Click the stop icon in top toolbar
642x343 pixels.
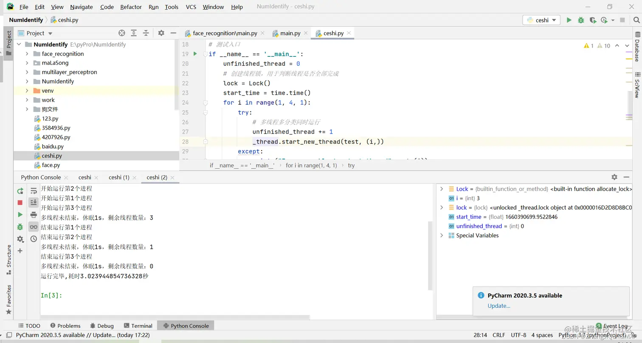click(x=622, y=20)
